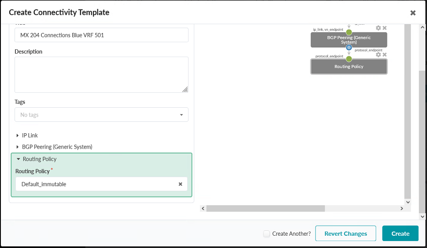The height and width of the screenshot is (248, 427).
Task: Click green input connector on Routing Policy node
Action: coord(349,59)
